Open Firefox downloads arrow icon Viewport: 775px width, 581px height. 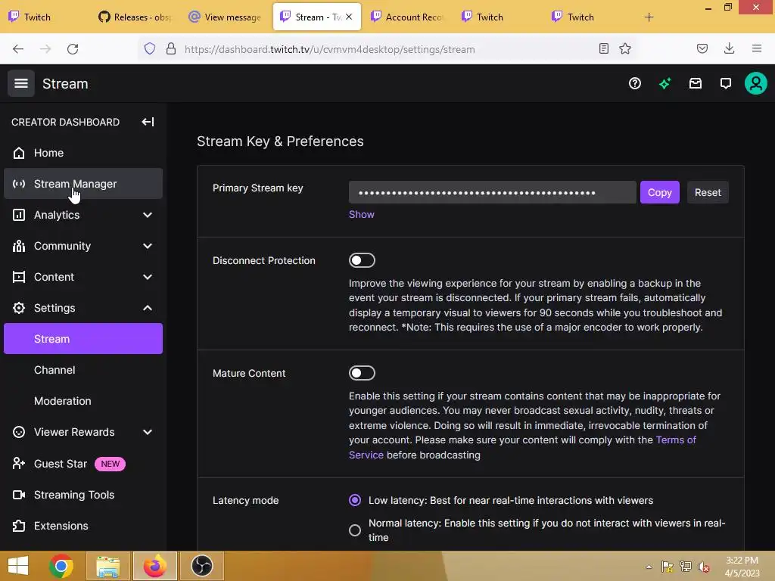point(729,48)
